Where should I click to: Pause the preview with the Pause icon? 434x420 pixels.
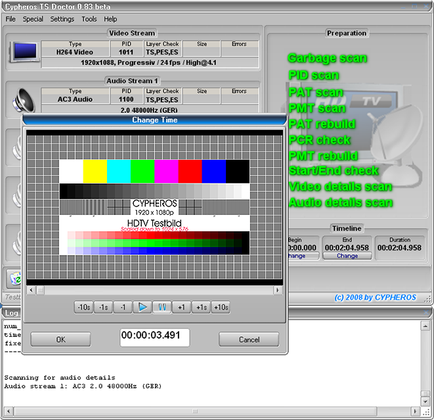(x=162, y=307)
